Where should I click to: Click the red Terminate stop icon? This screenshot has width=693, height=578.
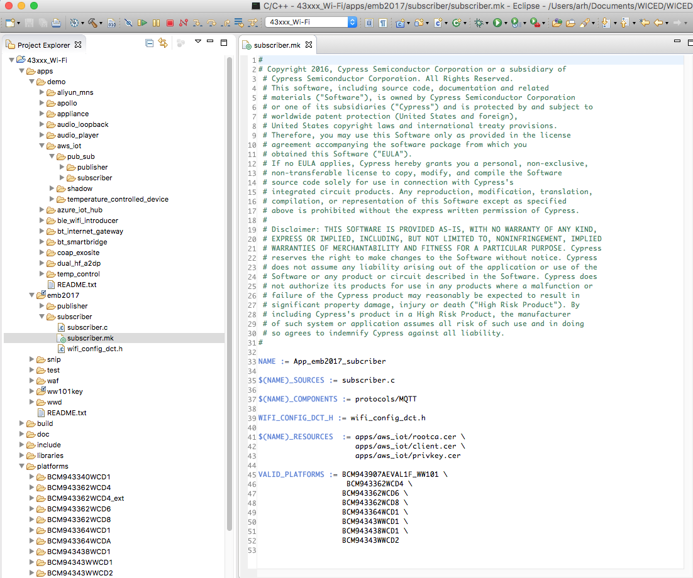coord(170,23)
